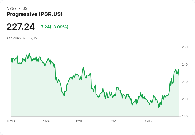195x135 pixels.
Task: Click the 12/05 date marker
Action: [79, 121]
